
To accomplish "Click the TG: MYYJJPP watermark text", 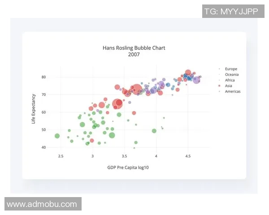I will point(231,12).
